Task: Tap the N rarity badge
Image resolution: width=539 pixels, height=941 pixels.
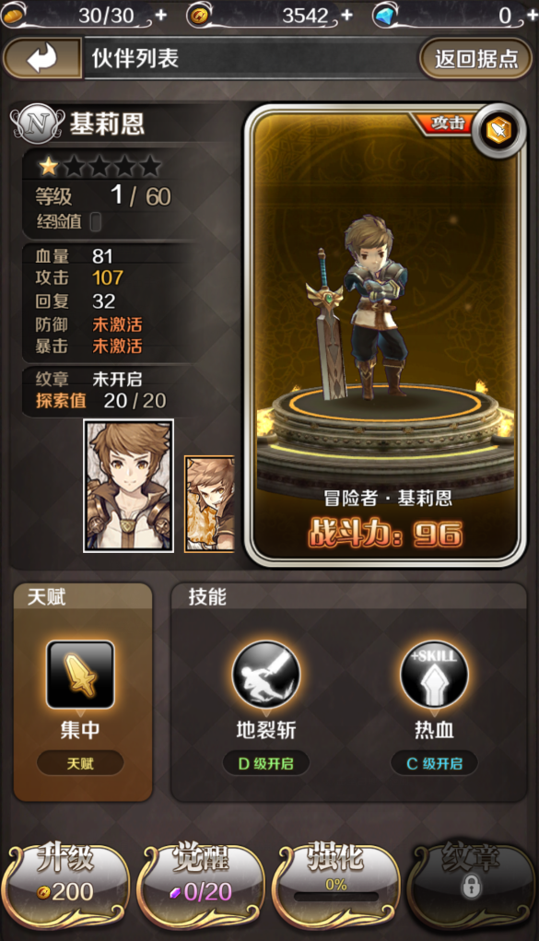Action: (37, 124)
